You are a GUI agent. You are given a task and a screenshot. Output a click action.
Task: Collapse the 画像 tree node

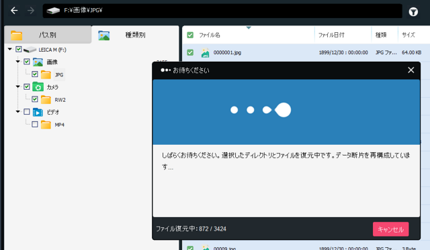[18, 62]
